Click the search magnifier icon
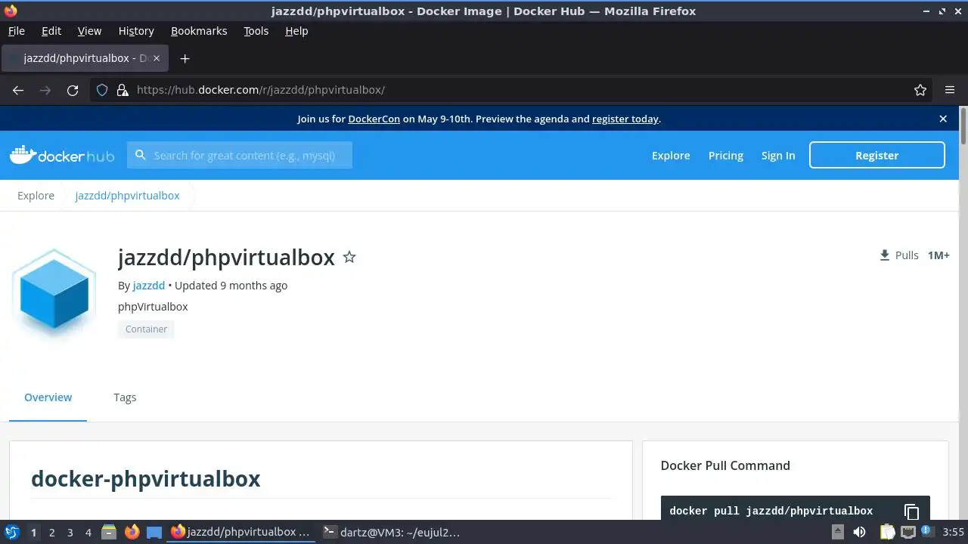968x544 pixels. (x=141, y=155)
